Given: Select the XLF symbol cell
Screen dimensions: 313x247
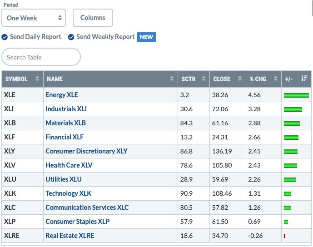Looking at the screenshot, I should (22, 137).
